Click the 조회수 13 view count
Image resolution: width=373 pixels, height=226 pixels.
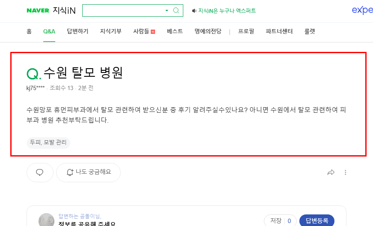coord(61,88)
